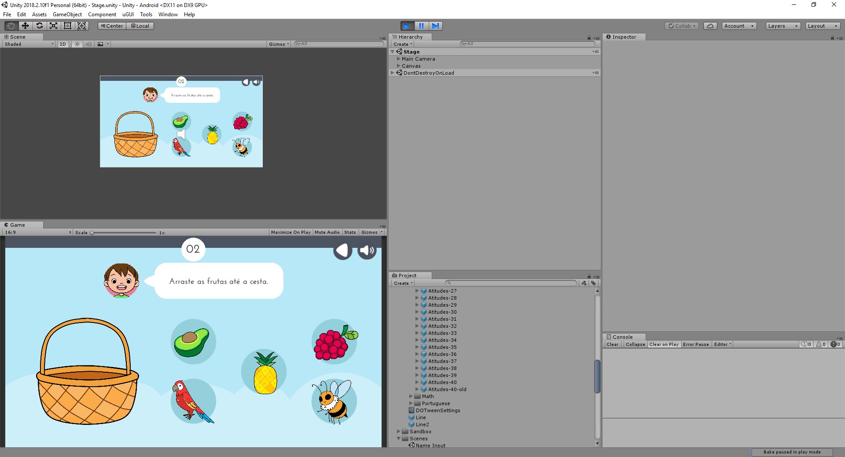Toggle Collapse in Console
The image size is (845, 457).
pyautogui.click(x=636, y=345)
